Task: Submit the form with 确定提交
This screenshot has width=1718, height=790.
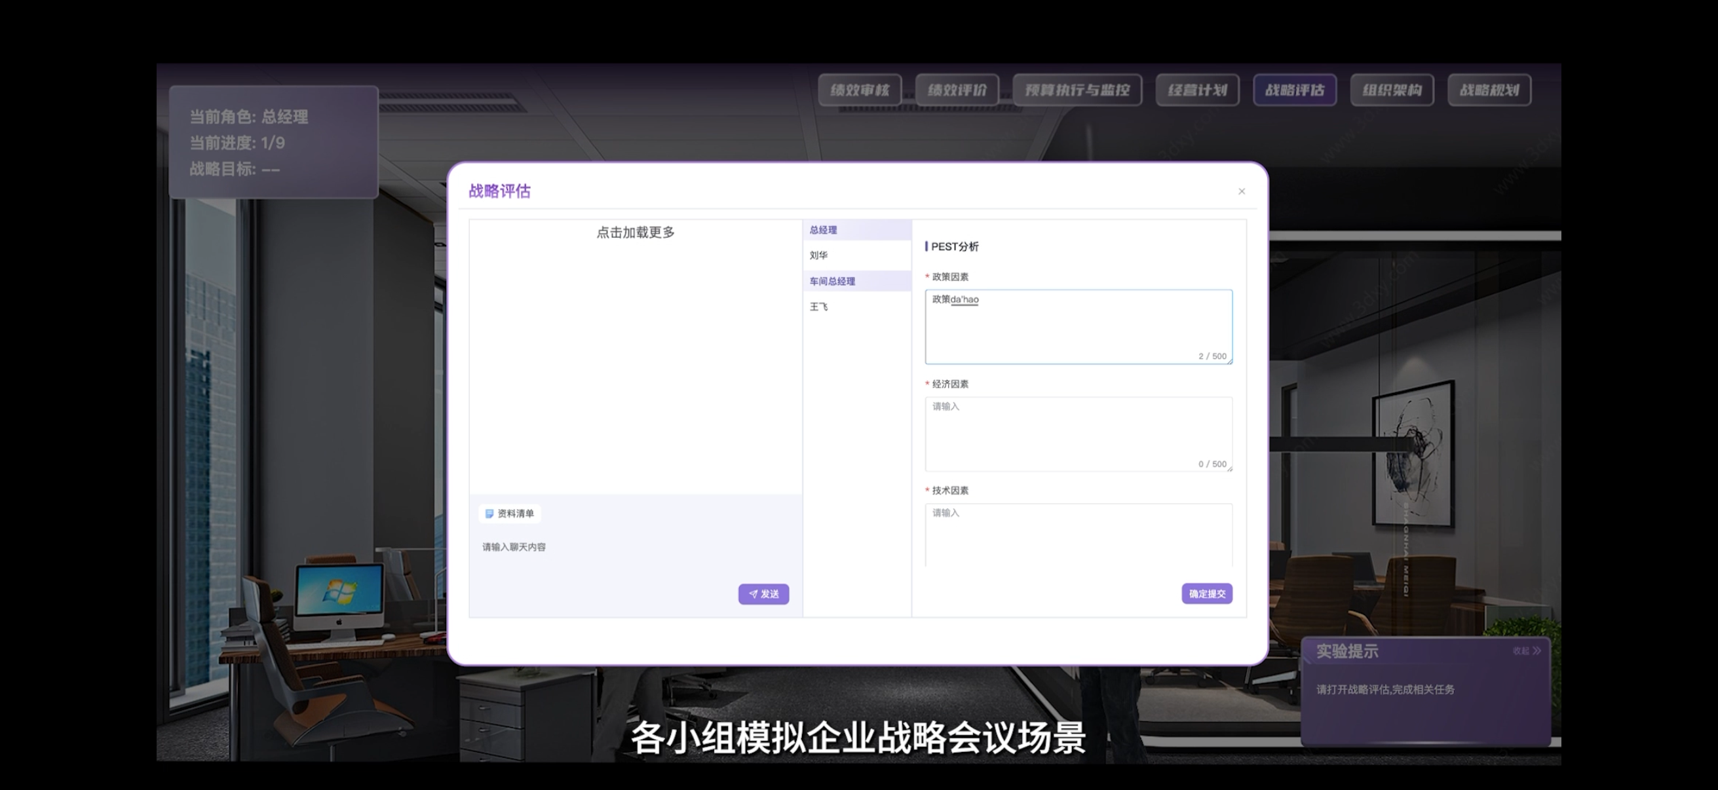Action: point(1206,594)
